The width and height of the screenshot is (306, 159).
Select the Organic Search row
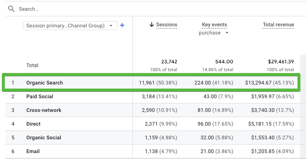pyautogui.click(x=45, y=83)
